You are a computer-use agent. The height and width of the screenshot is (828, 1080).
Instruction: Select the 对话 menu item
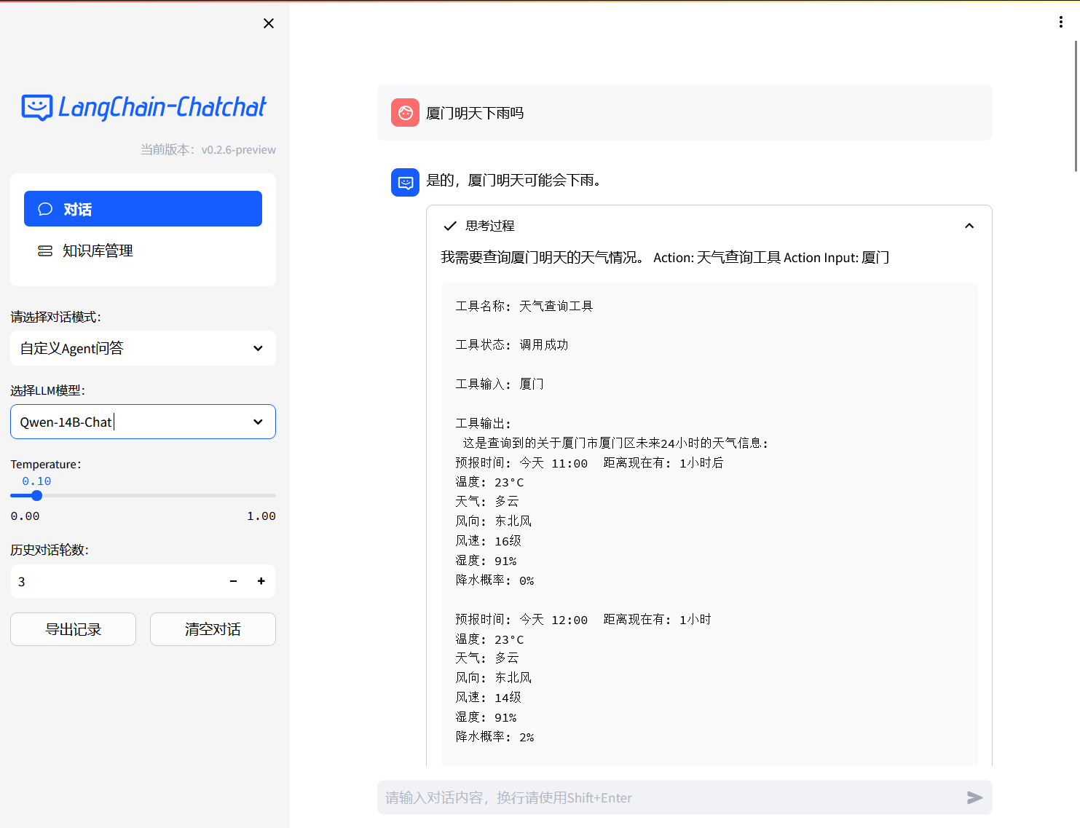click(143, 209)
